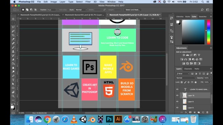This screenshot has width=223, height=125.
Task: Select the Healing Brush tool
Action: click(x=13, y=43)
